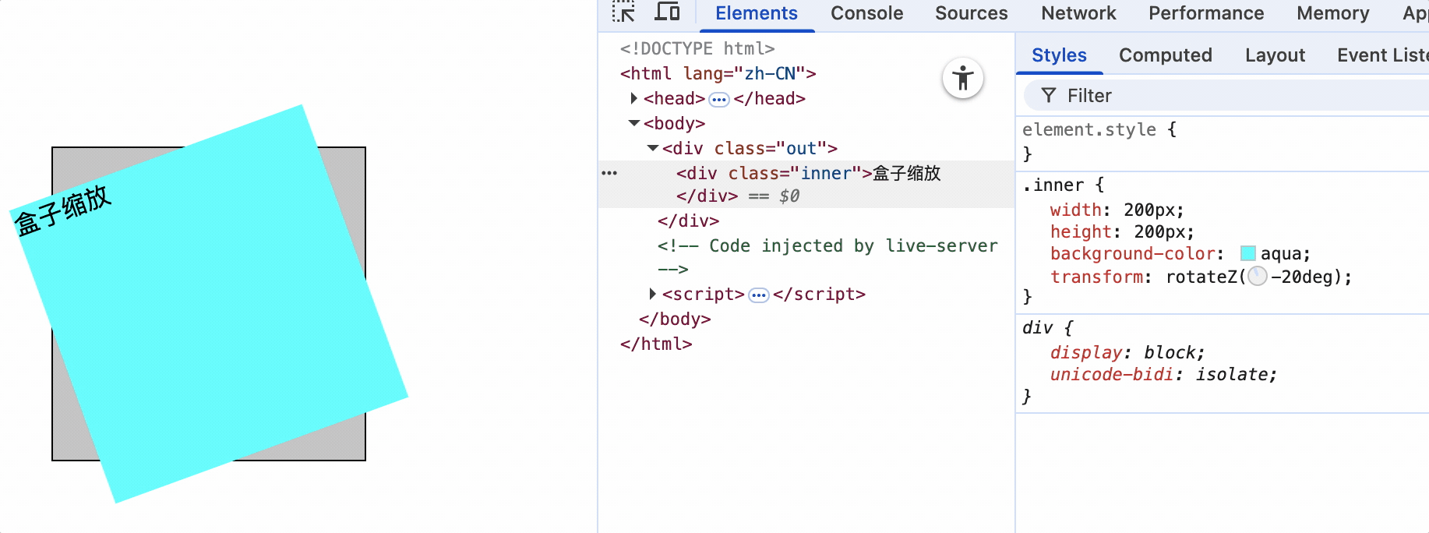
Task: Open the Layout pane tab
Action: (1275, 55)
